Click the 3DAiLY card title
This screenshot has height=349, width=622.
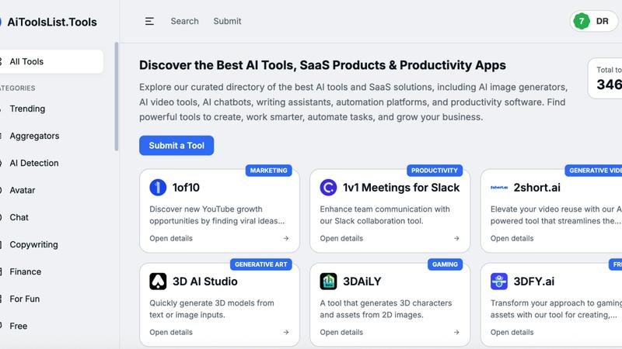362,282
